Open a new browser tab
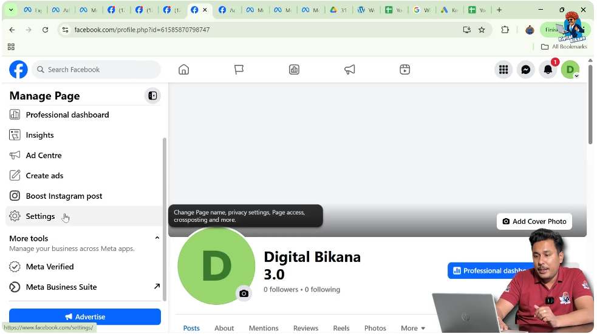Viewport: 597px width, 334px height. [499, 10]
